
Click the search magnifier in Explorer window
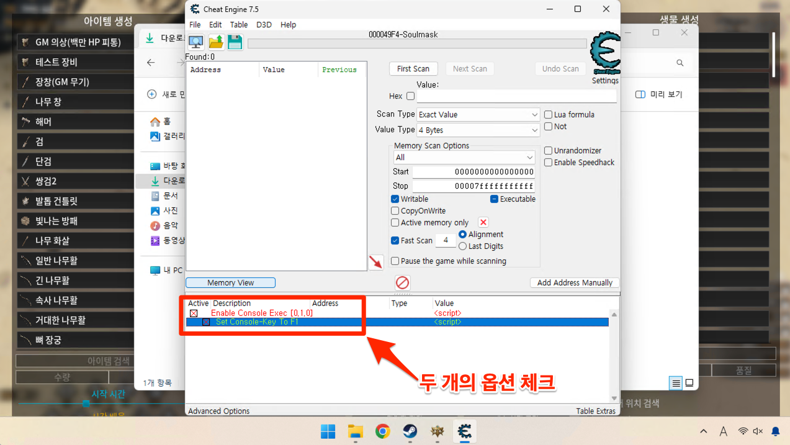[680, 63]
